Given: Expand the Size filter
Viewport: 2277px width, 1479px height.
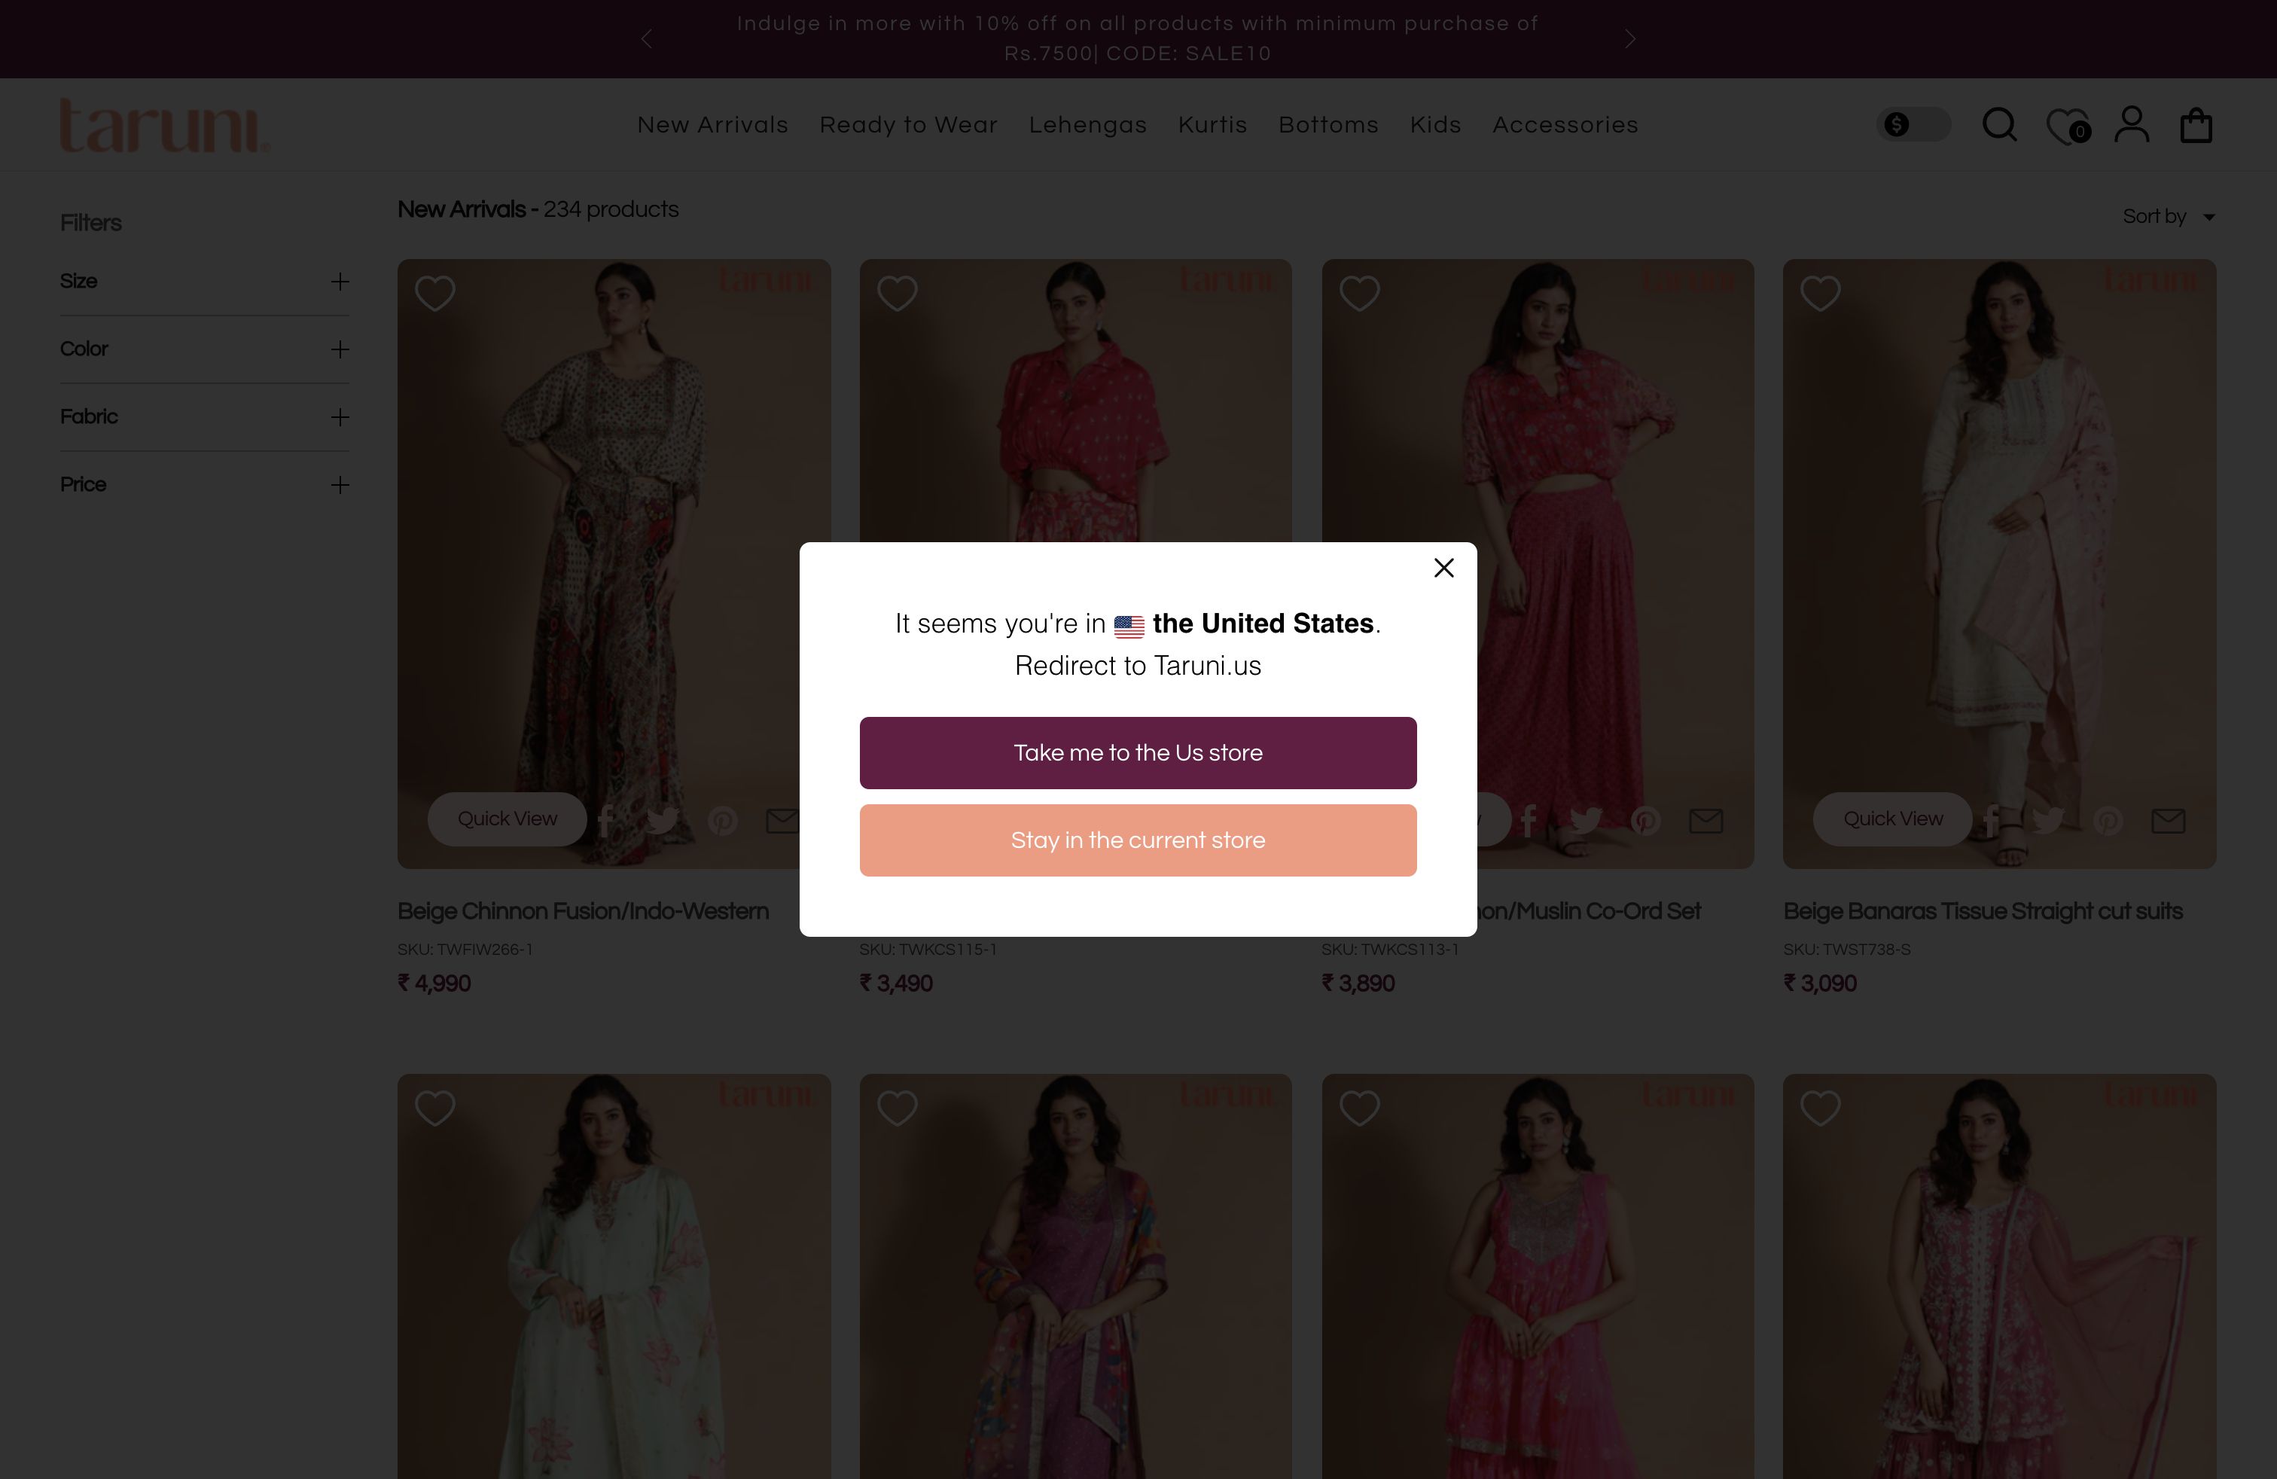Looking at the screenshot, I should click(340, 281).
